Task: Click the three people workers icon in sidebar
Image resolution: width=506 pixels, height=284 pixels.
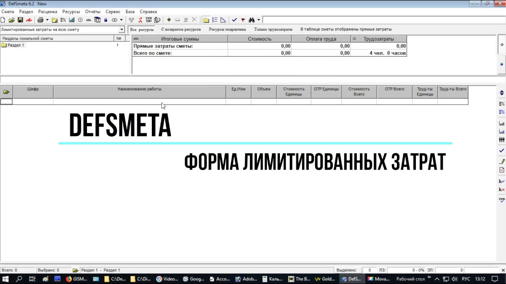Action: click(x=502, y=140)
